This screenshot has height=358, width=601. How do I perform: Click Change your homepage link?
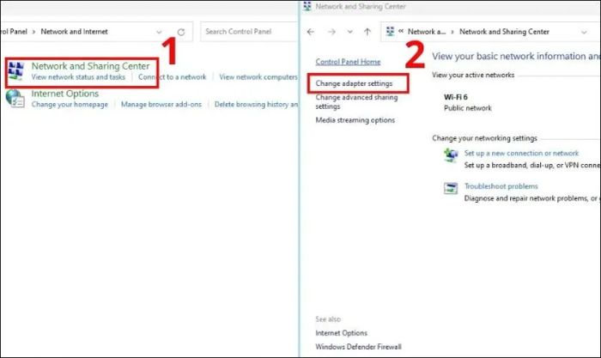pyautogui.click(x=70, y=104)
